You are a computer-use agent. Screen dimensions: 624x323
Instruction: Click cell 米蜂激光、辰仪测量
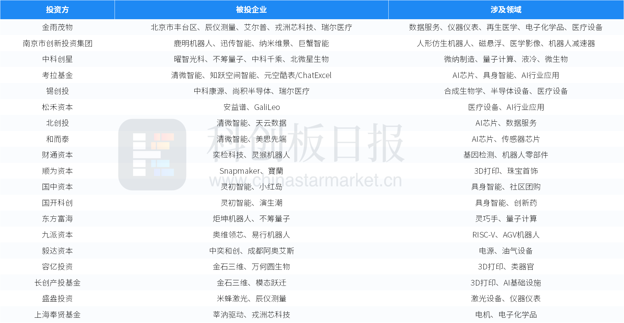251,299
